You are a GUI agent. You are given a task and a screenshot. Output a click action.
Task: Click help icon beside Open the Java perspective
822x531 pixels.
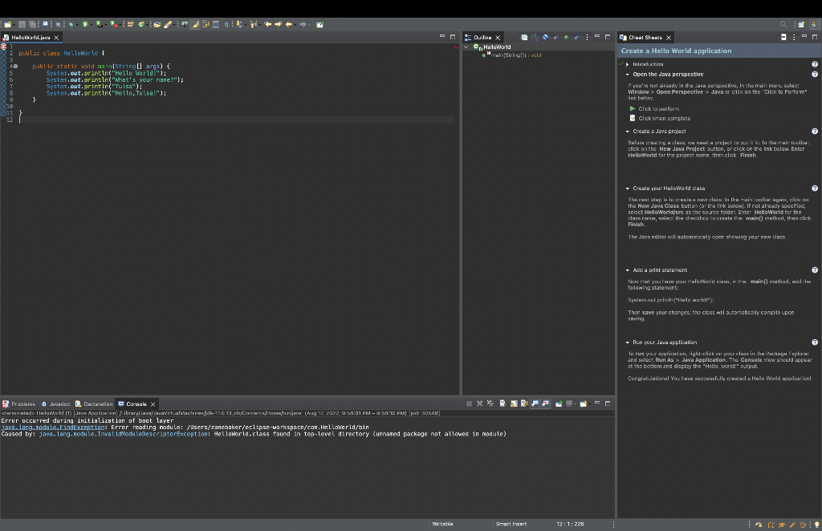click(815, 74)
